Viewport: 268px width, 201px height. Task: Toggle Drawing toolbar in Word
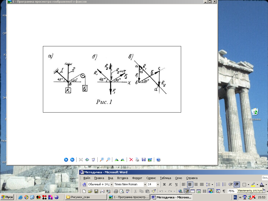(211, 191)
